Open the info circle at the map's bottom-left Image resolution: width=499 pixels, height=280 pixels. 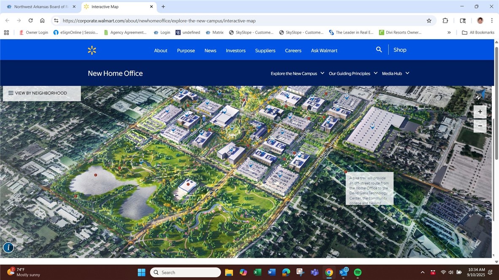[8, 248]
